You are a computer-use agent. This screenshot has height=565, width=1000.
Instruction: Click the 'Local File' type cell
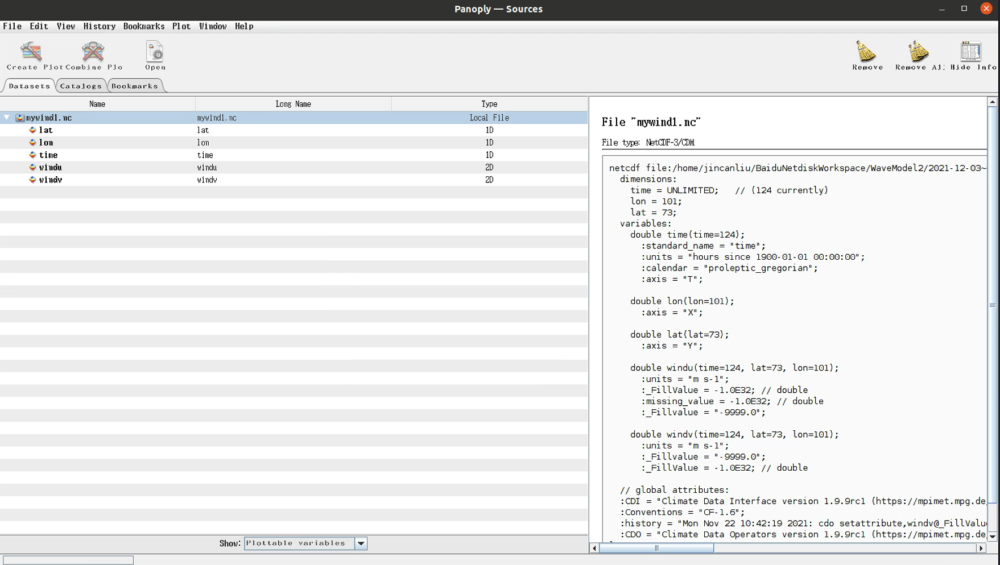(489, 118)
